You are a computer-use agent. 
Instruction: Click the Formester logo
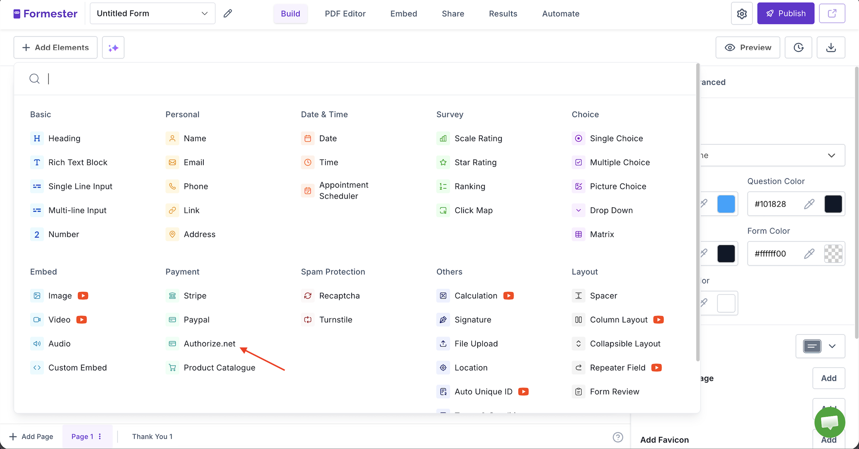pos(46,14)
